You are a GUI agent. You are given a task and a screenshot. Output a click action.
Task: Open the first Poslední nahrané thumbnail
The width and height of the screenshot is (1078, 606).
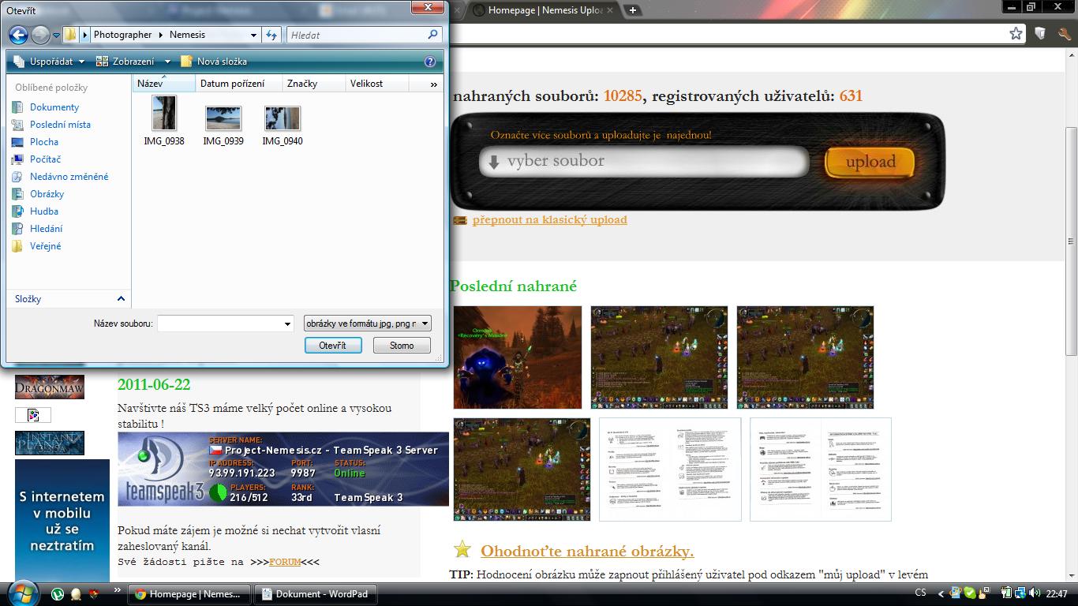coord(518,357)
